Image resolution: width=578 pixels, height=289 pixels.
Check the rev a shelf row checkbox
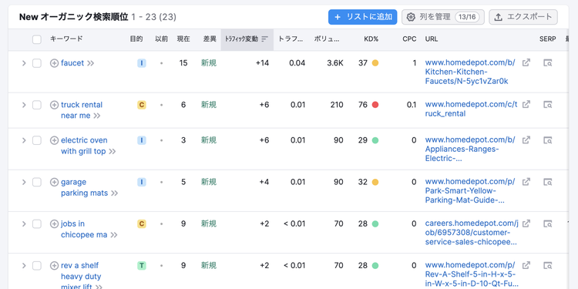[37, 265]
